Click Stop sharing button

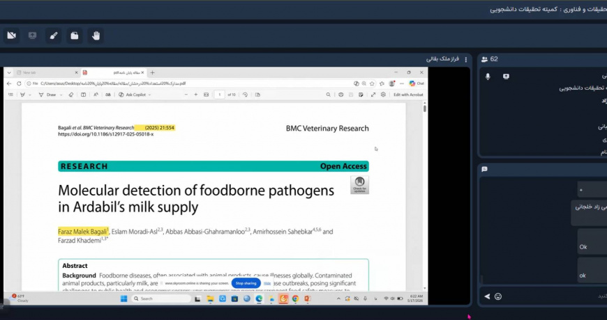(246, 283)
